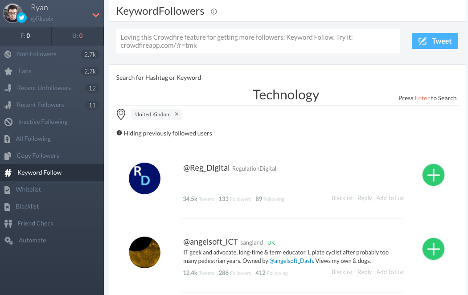Click the Recent Followers person icon
The width and height of the screenshot is (468, 295).
[8, 105]
